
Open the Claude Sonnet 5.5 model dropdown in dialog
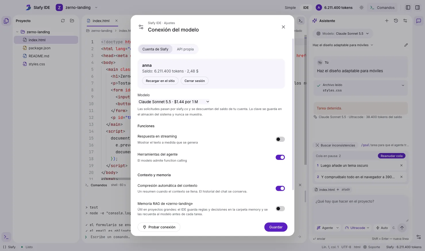(x=174, y=102)
